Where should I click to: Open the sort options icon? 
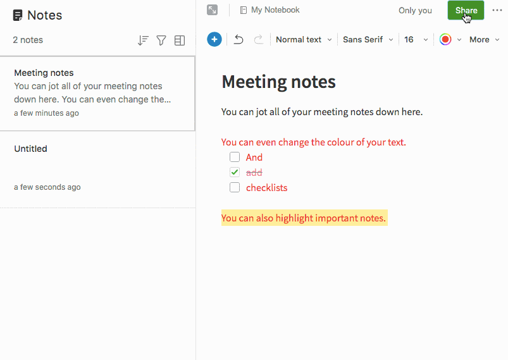[x=143, y=40]
